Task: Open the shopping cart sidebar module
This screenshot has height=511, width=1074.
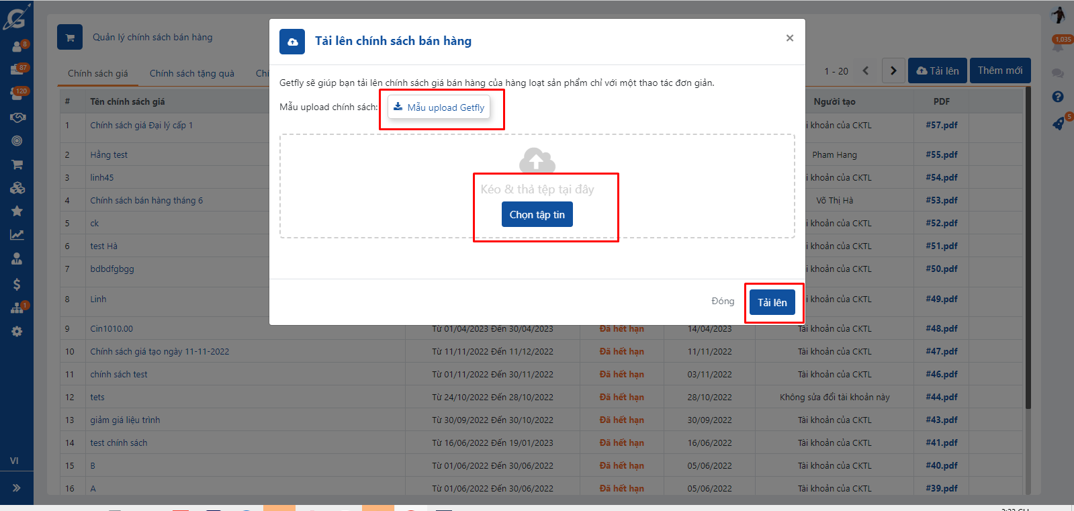Action: (17, 165)
